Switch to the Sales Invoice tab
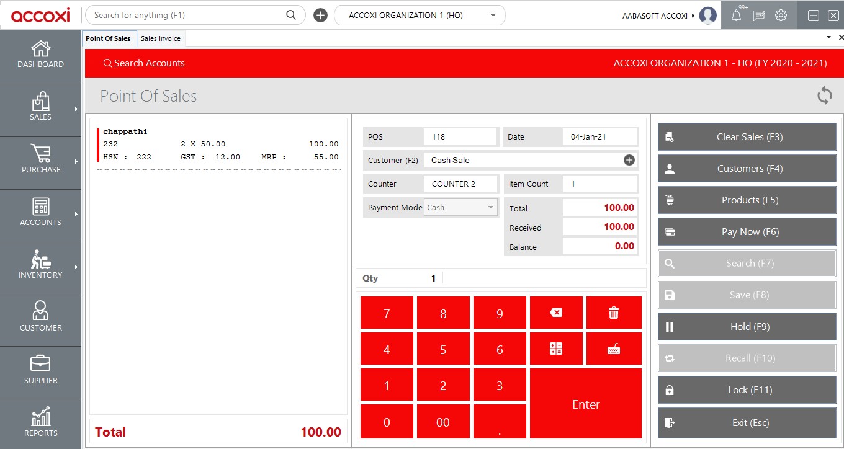The image size is (844, 449). point(161,38)
